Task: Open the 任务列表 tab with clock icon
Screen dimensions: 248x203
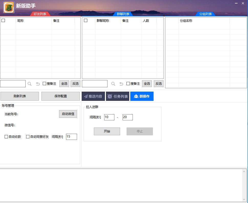Action: point(117,96)
